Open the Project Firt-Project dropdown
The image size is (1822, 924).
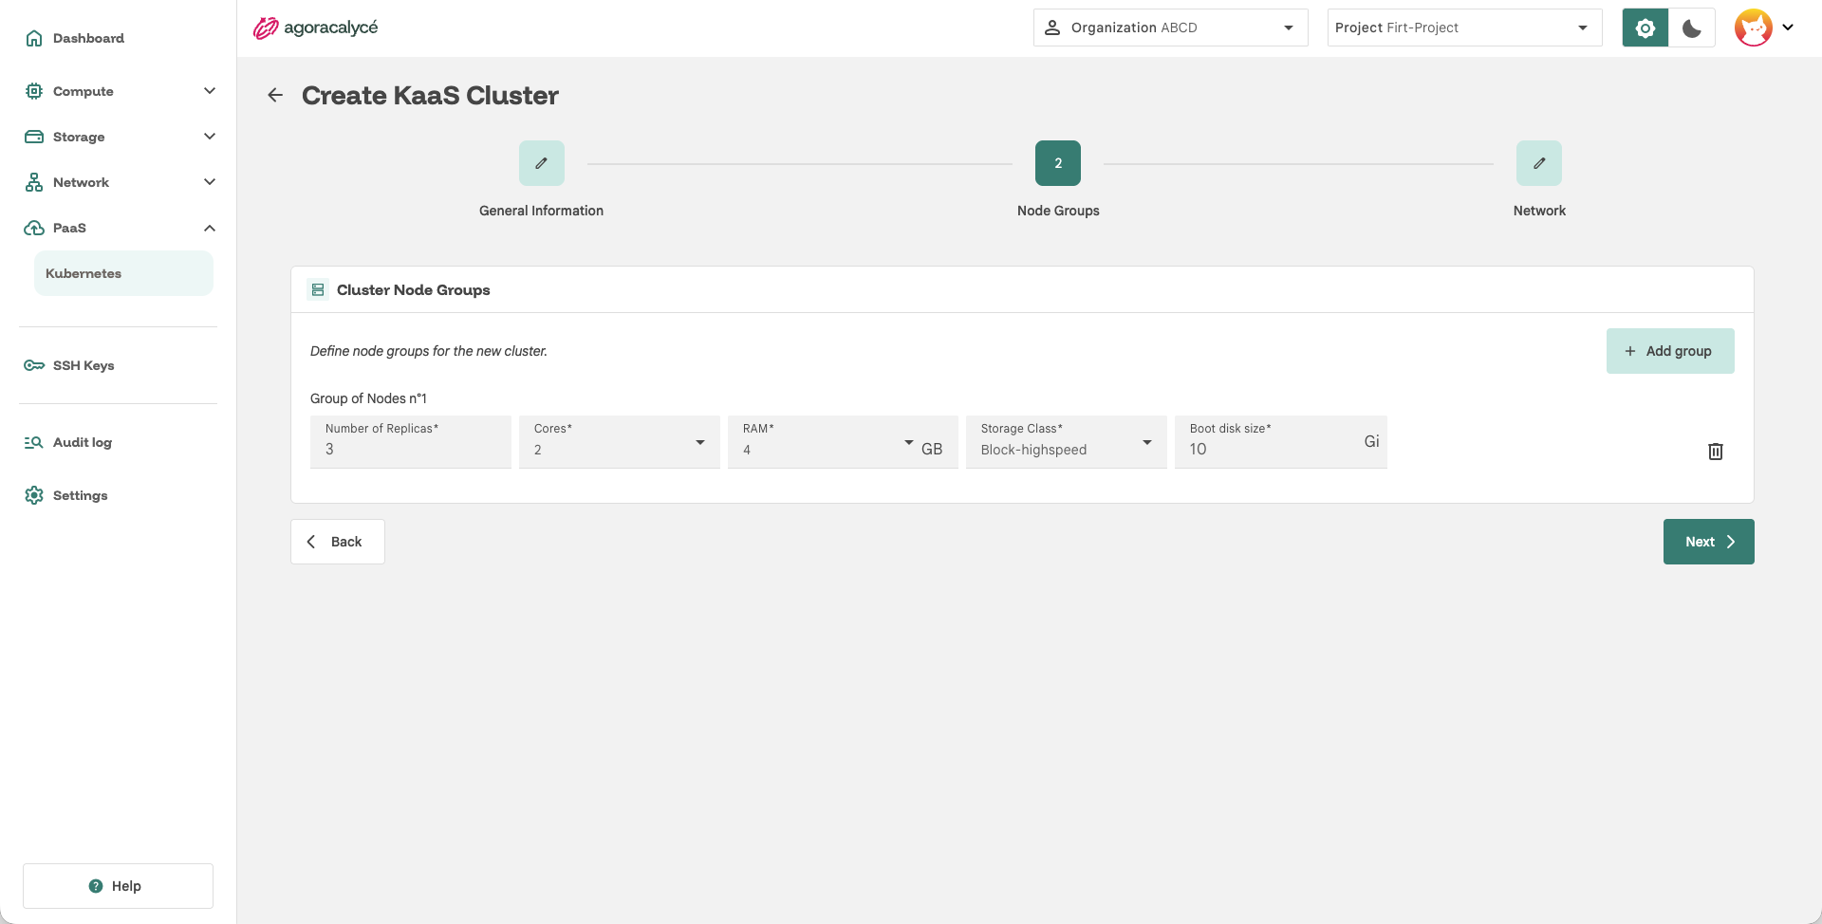coord(1464,28)
